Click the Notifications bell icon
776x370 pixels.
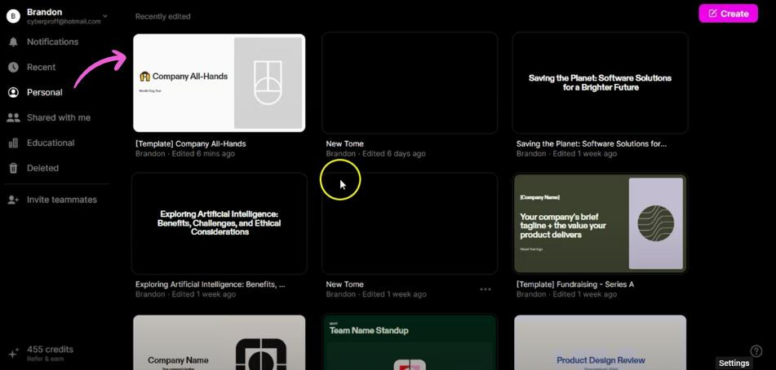click(13, 42)
